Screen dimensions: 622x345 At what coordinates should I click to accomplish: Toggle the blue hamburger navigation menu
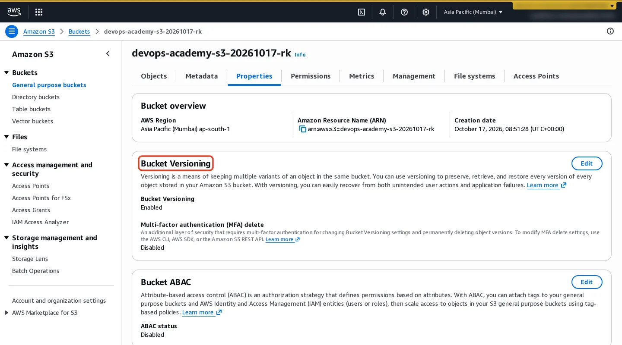(x=12, y=31)
